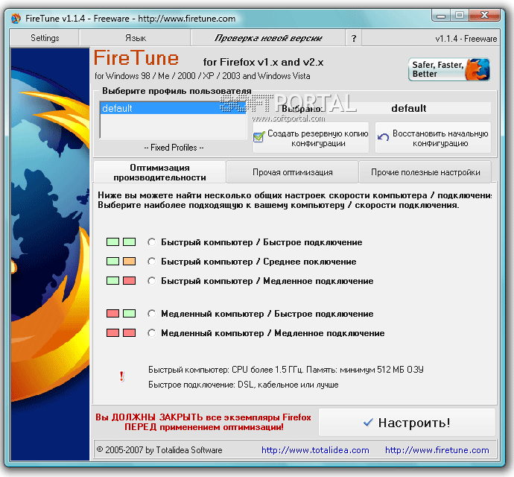Maximize the FireTune window
This screenshot has width=514, height=477.
point(460,16)
